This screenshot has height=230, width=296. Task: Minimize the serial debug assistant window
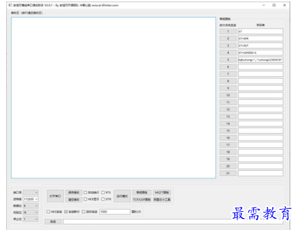[x=264, y=5]
